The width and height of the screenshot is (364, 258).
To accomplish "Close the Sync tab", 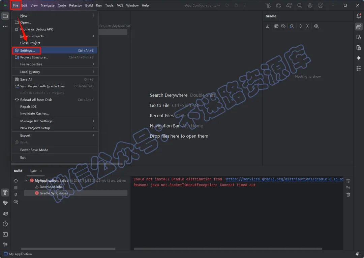I will 41,171.
